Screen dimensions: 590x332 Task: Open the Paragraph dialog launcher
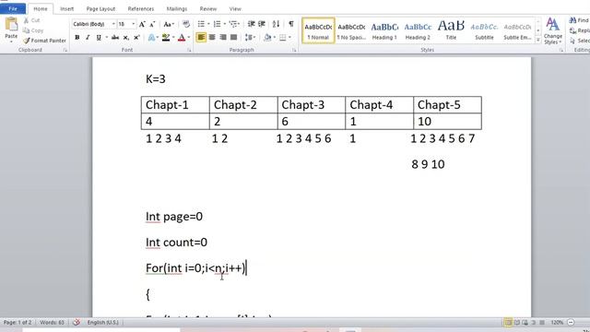tap(294, 50)
